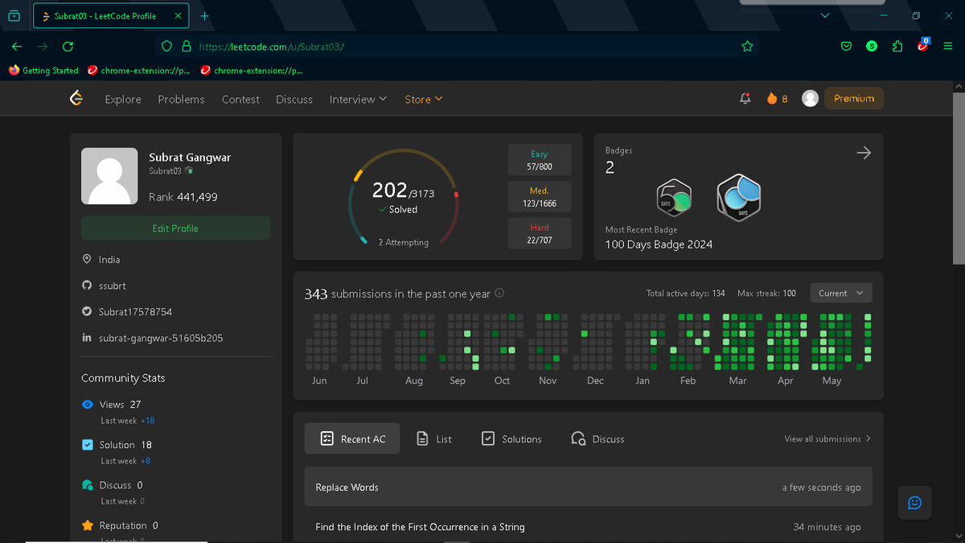
Task: Switch to the Discuss tab in submissions
Action: (x=597, y=438)
